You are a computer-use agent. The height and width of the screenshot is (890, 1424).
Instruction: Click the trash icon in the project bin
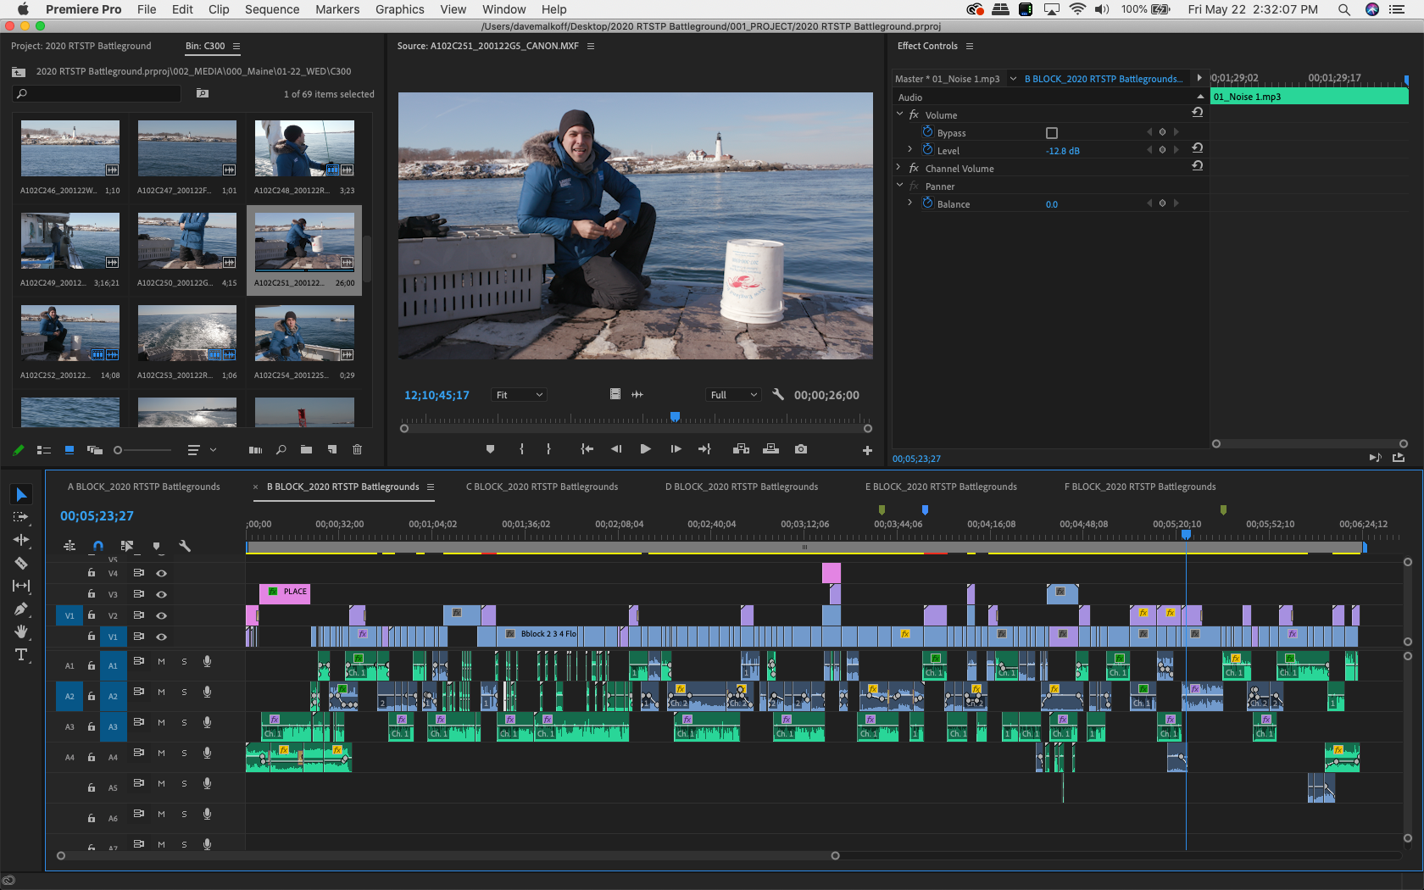point(357,449)
